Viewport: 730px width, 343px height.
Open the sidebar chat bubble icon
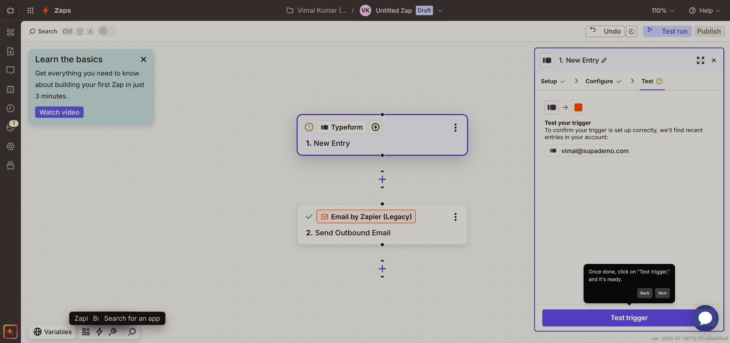click(x=10, y=70)
